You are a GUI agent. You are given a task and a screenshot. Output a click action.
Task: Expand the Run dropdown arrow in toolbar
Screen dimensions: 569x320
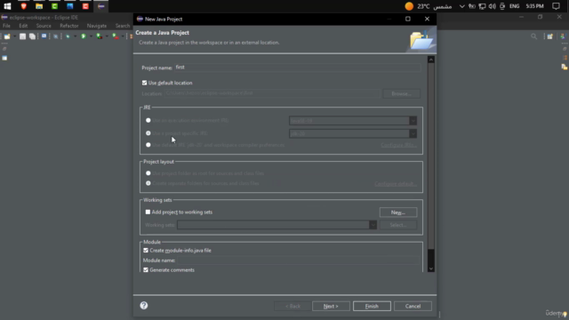click(91, 36)
